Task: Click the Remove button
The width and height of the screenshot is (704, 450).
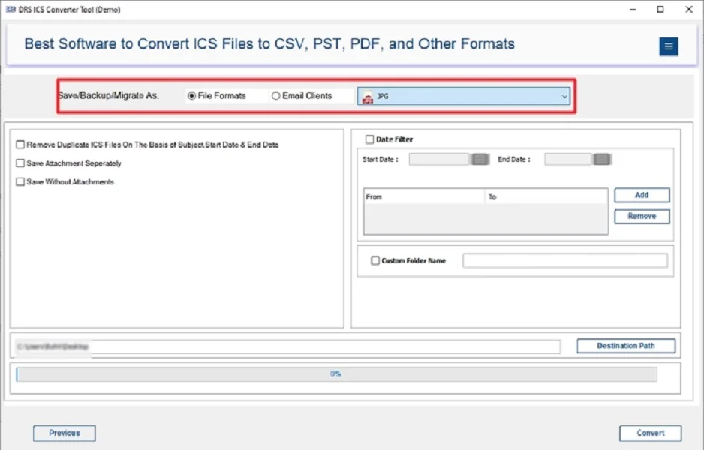Action: 642,216
